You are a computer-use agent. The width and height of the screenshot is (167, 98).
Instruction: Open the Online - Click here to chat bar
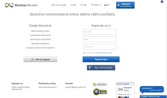[x=153, y=97]
